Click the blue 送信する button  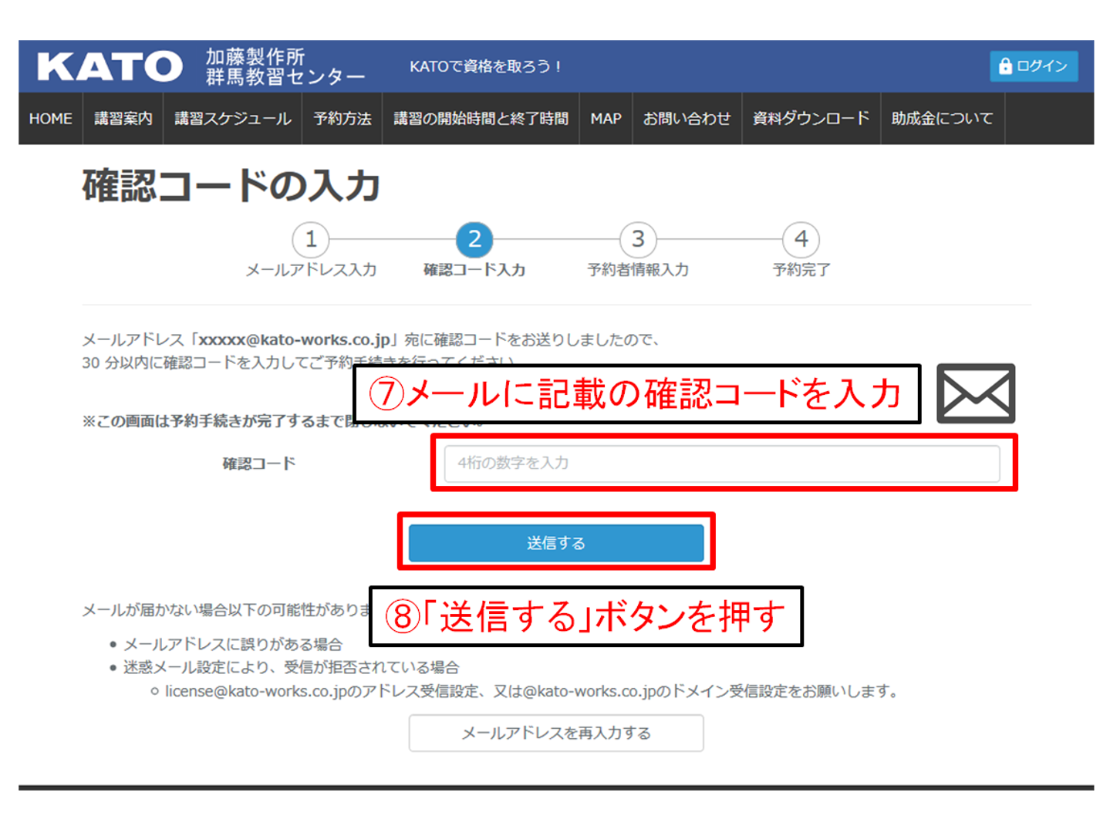[556, 543]
